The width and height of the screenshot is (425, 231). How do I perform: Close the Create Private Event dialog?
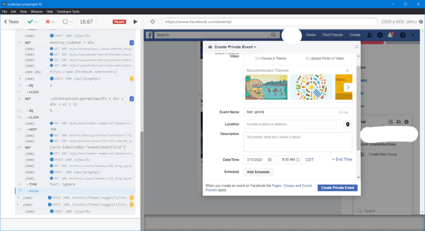tap(357, 47)
